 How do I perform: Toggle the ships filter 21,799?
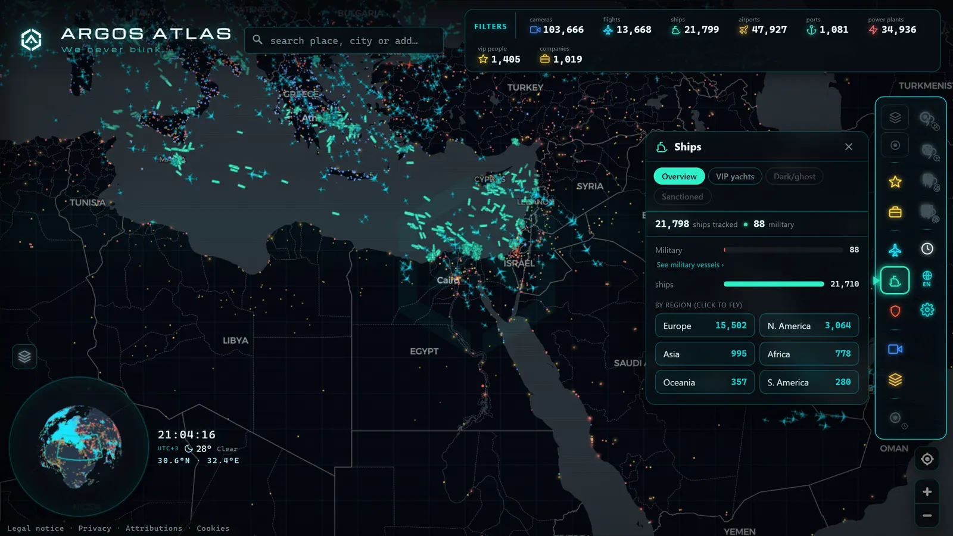694,26
